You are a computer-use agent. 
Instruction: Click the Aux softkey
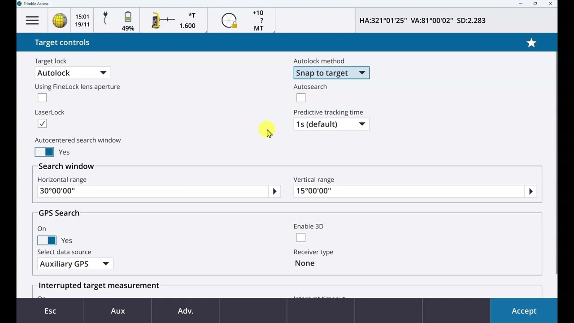coord(118,311)
